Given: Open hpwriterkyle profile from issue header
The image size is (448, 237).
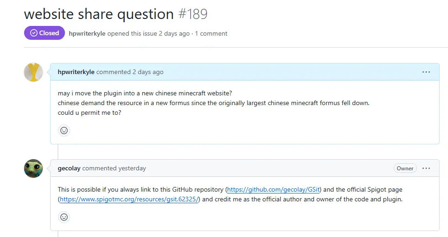Looking at the screenshot, I should 87,33.
